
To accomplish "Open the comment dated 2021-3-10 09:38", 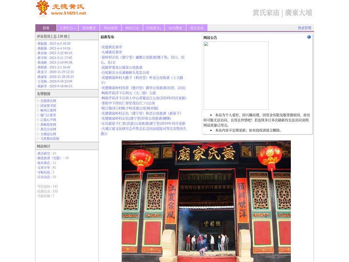I will [x=55, y=63].
